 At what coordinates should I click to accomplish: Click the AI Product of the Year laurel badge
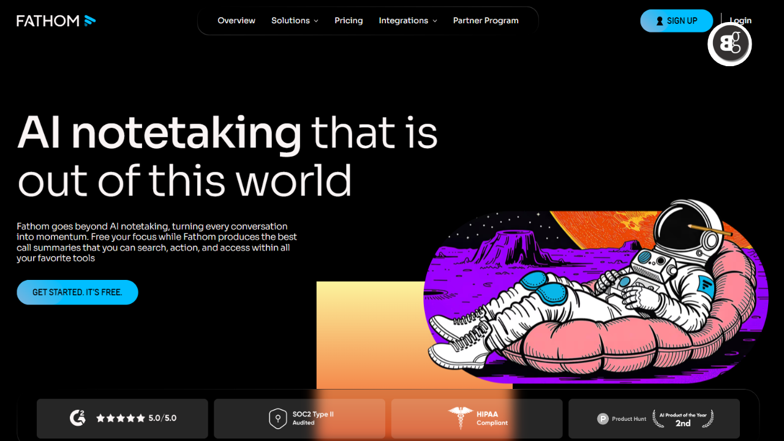(682, 419)
